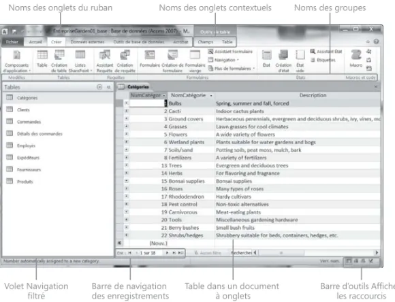Go to the next record
Image resolution: width=395 pixels, height=302 pixels.
pos(167,253)
